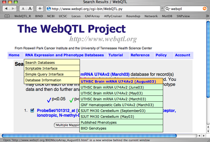Open the bookmarks library book icon
The image size is (210, 142).
tap(7, 16)
